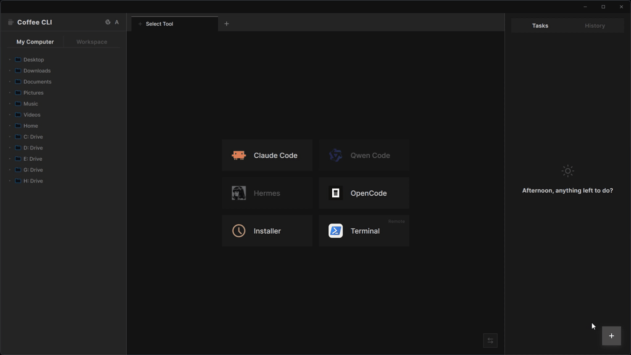Open the Tasks tab
This screenshot has width=631, height=355.
[540, 26]
